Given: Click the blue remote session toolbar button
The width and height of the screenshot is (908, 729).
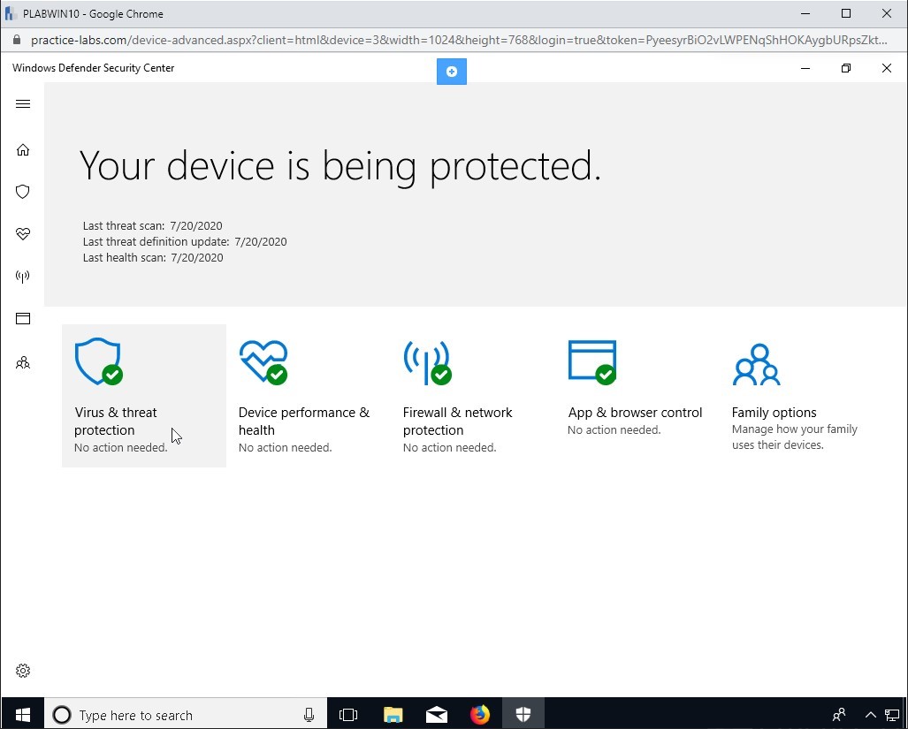Looking at the screenshot, I should coord(452,72).
